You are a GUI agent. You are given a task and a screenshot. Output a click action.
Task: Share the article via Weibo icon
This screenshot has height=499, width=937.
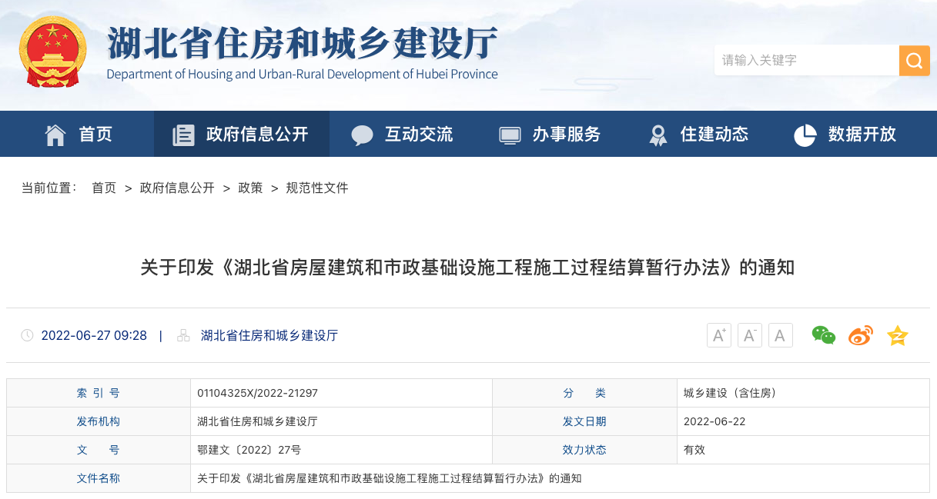coord(860,336)
